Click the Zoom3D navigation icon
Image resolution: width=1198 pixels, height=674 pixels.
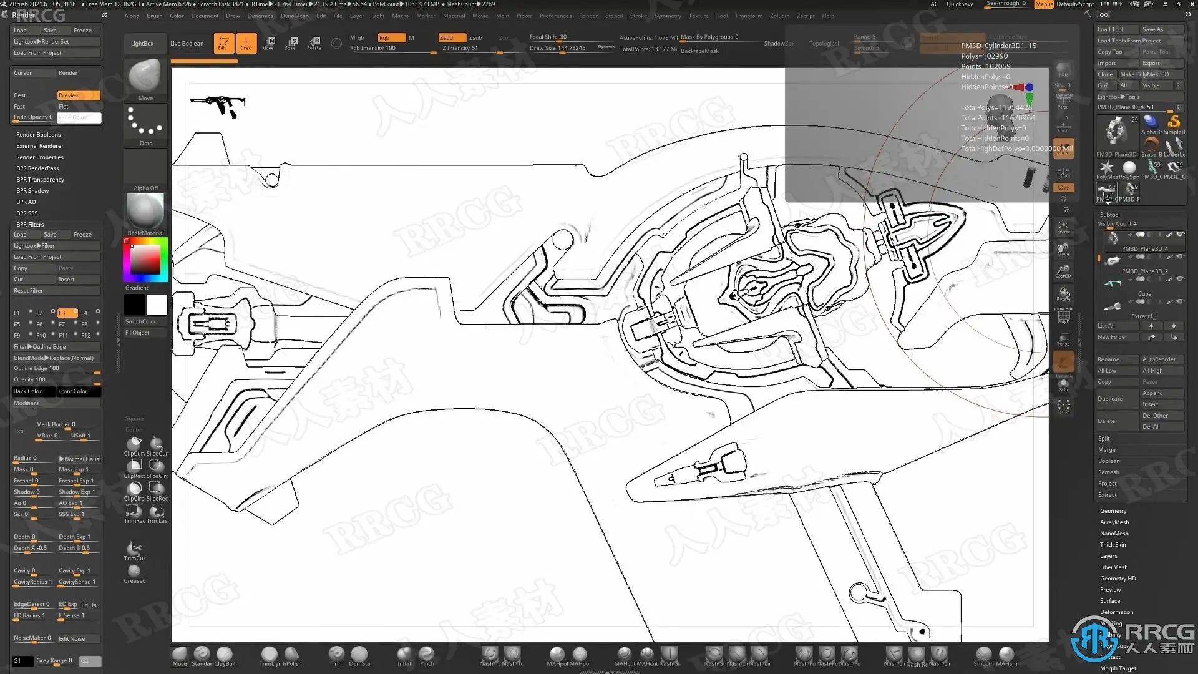click(x=1063, y=271)
